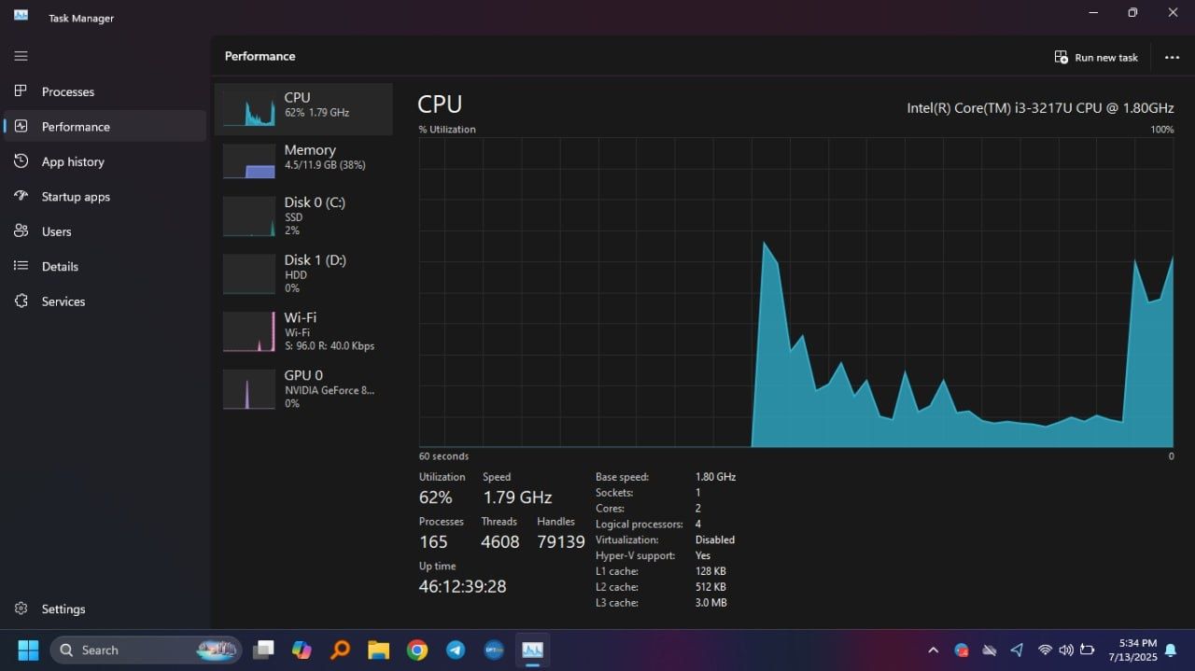Image resolution: width=1195 pixels, height=671 pixels.
Task: Open Telegram from the taskbar
Action: click(x=456, y=650)
